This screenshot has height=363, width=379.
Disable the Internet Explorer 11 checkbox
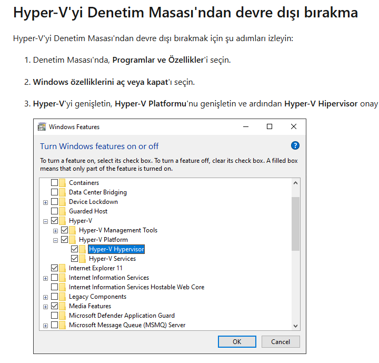click(54, 268)
